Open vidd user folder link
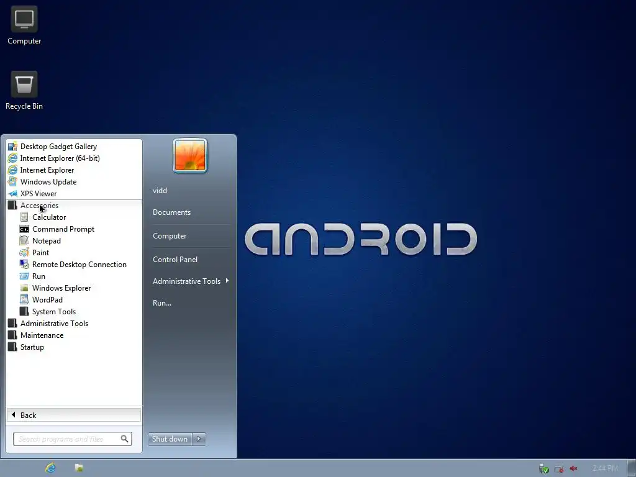The height and width of the screenshot is (477, 636). click(160, 190)
